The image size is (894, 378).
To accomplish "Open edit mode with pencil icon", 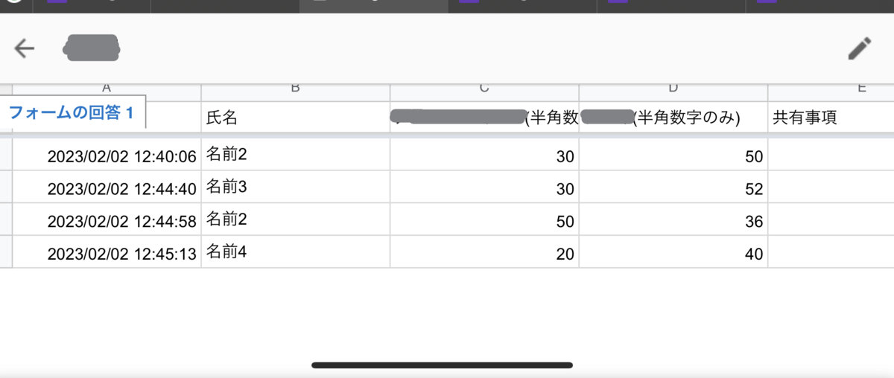I will pos(860,48).
